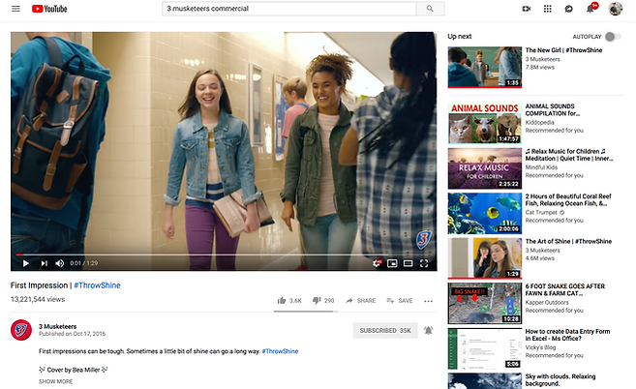
Task: Skip to next video
Action: point(44,263)
